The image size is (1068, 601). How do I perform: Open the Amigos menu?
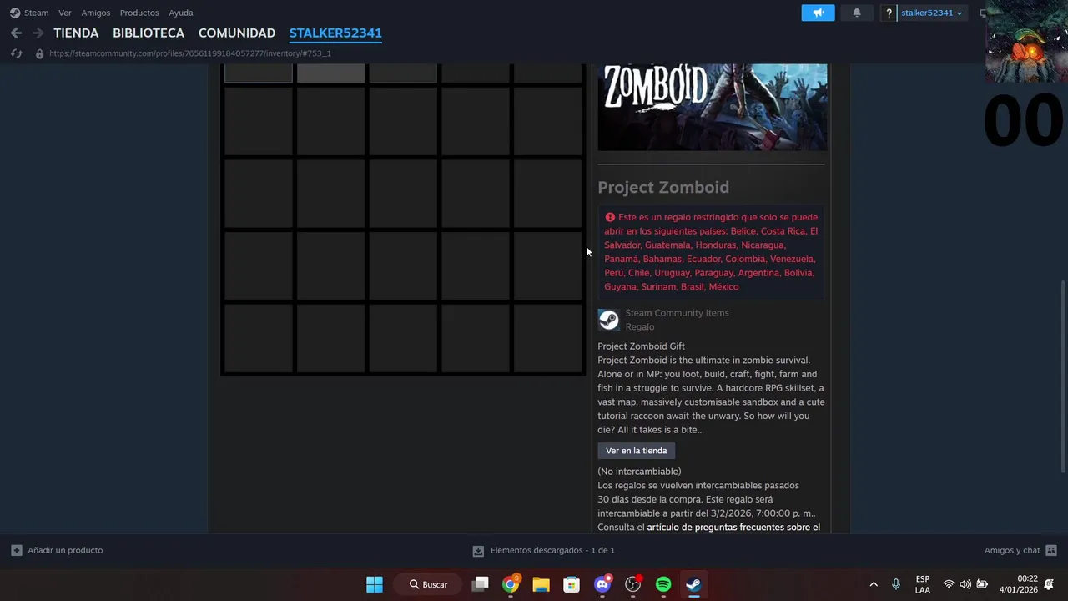(x=95, y=13)
